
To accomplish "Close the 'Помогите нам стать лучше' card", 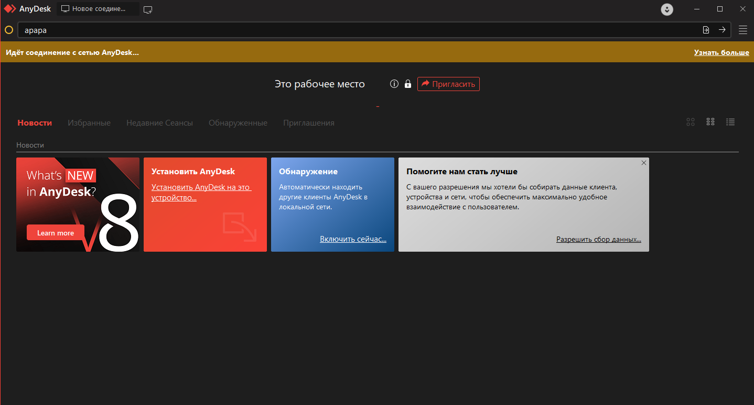I will coord(644,163).
